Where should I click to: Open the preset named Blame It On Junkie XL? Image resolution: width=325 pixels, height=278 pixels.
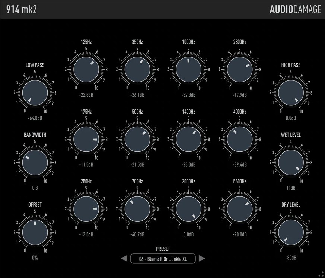(x=163, y=259)
